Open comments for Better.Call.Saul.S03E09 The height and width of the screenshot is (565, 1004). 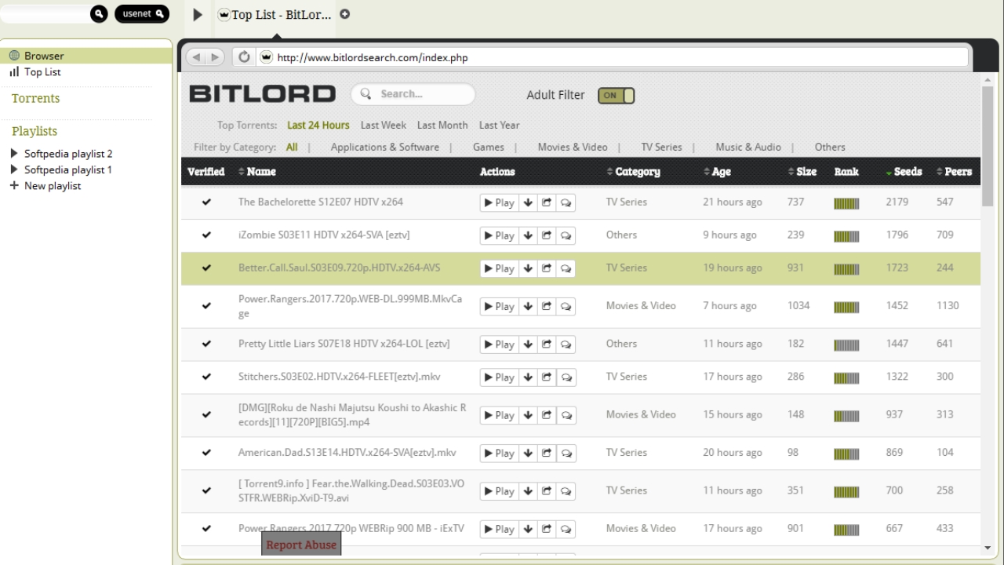[566, 268]
